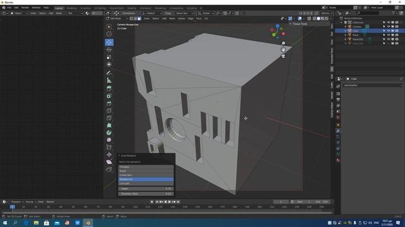Choose the Select Box tool

click(x=109, y=26)
